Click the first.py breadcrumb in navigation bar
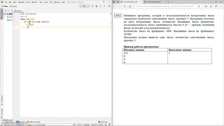 click(13, 6)
